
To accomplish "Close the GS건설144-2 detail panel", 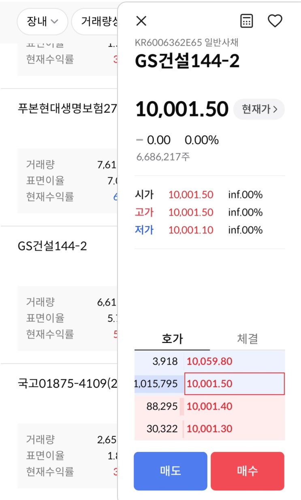I will (141, 21).
